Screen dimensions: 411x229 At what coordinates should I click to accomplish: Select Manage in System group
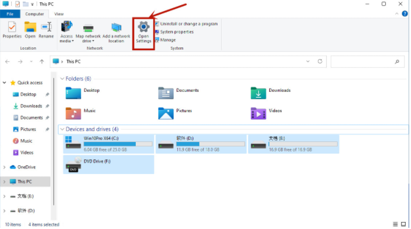[x=166, y=40]
